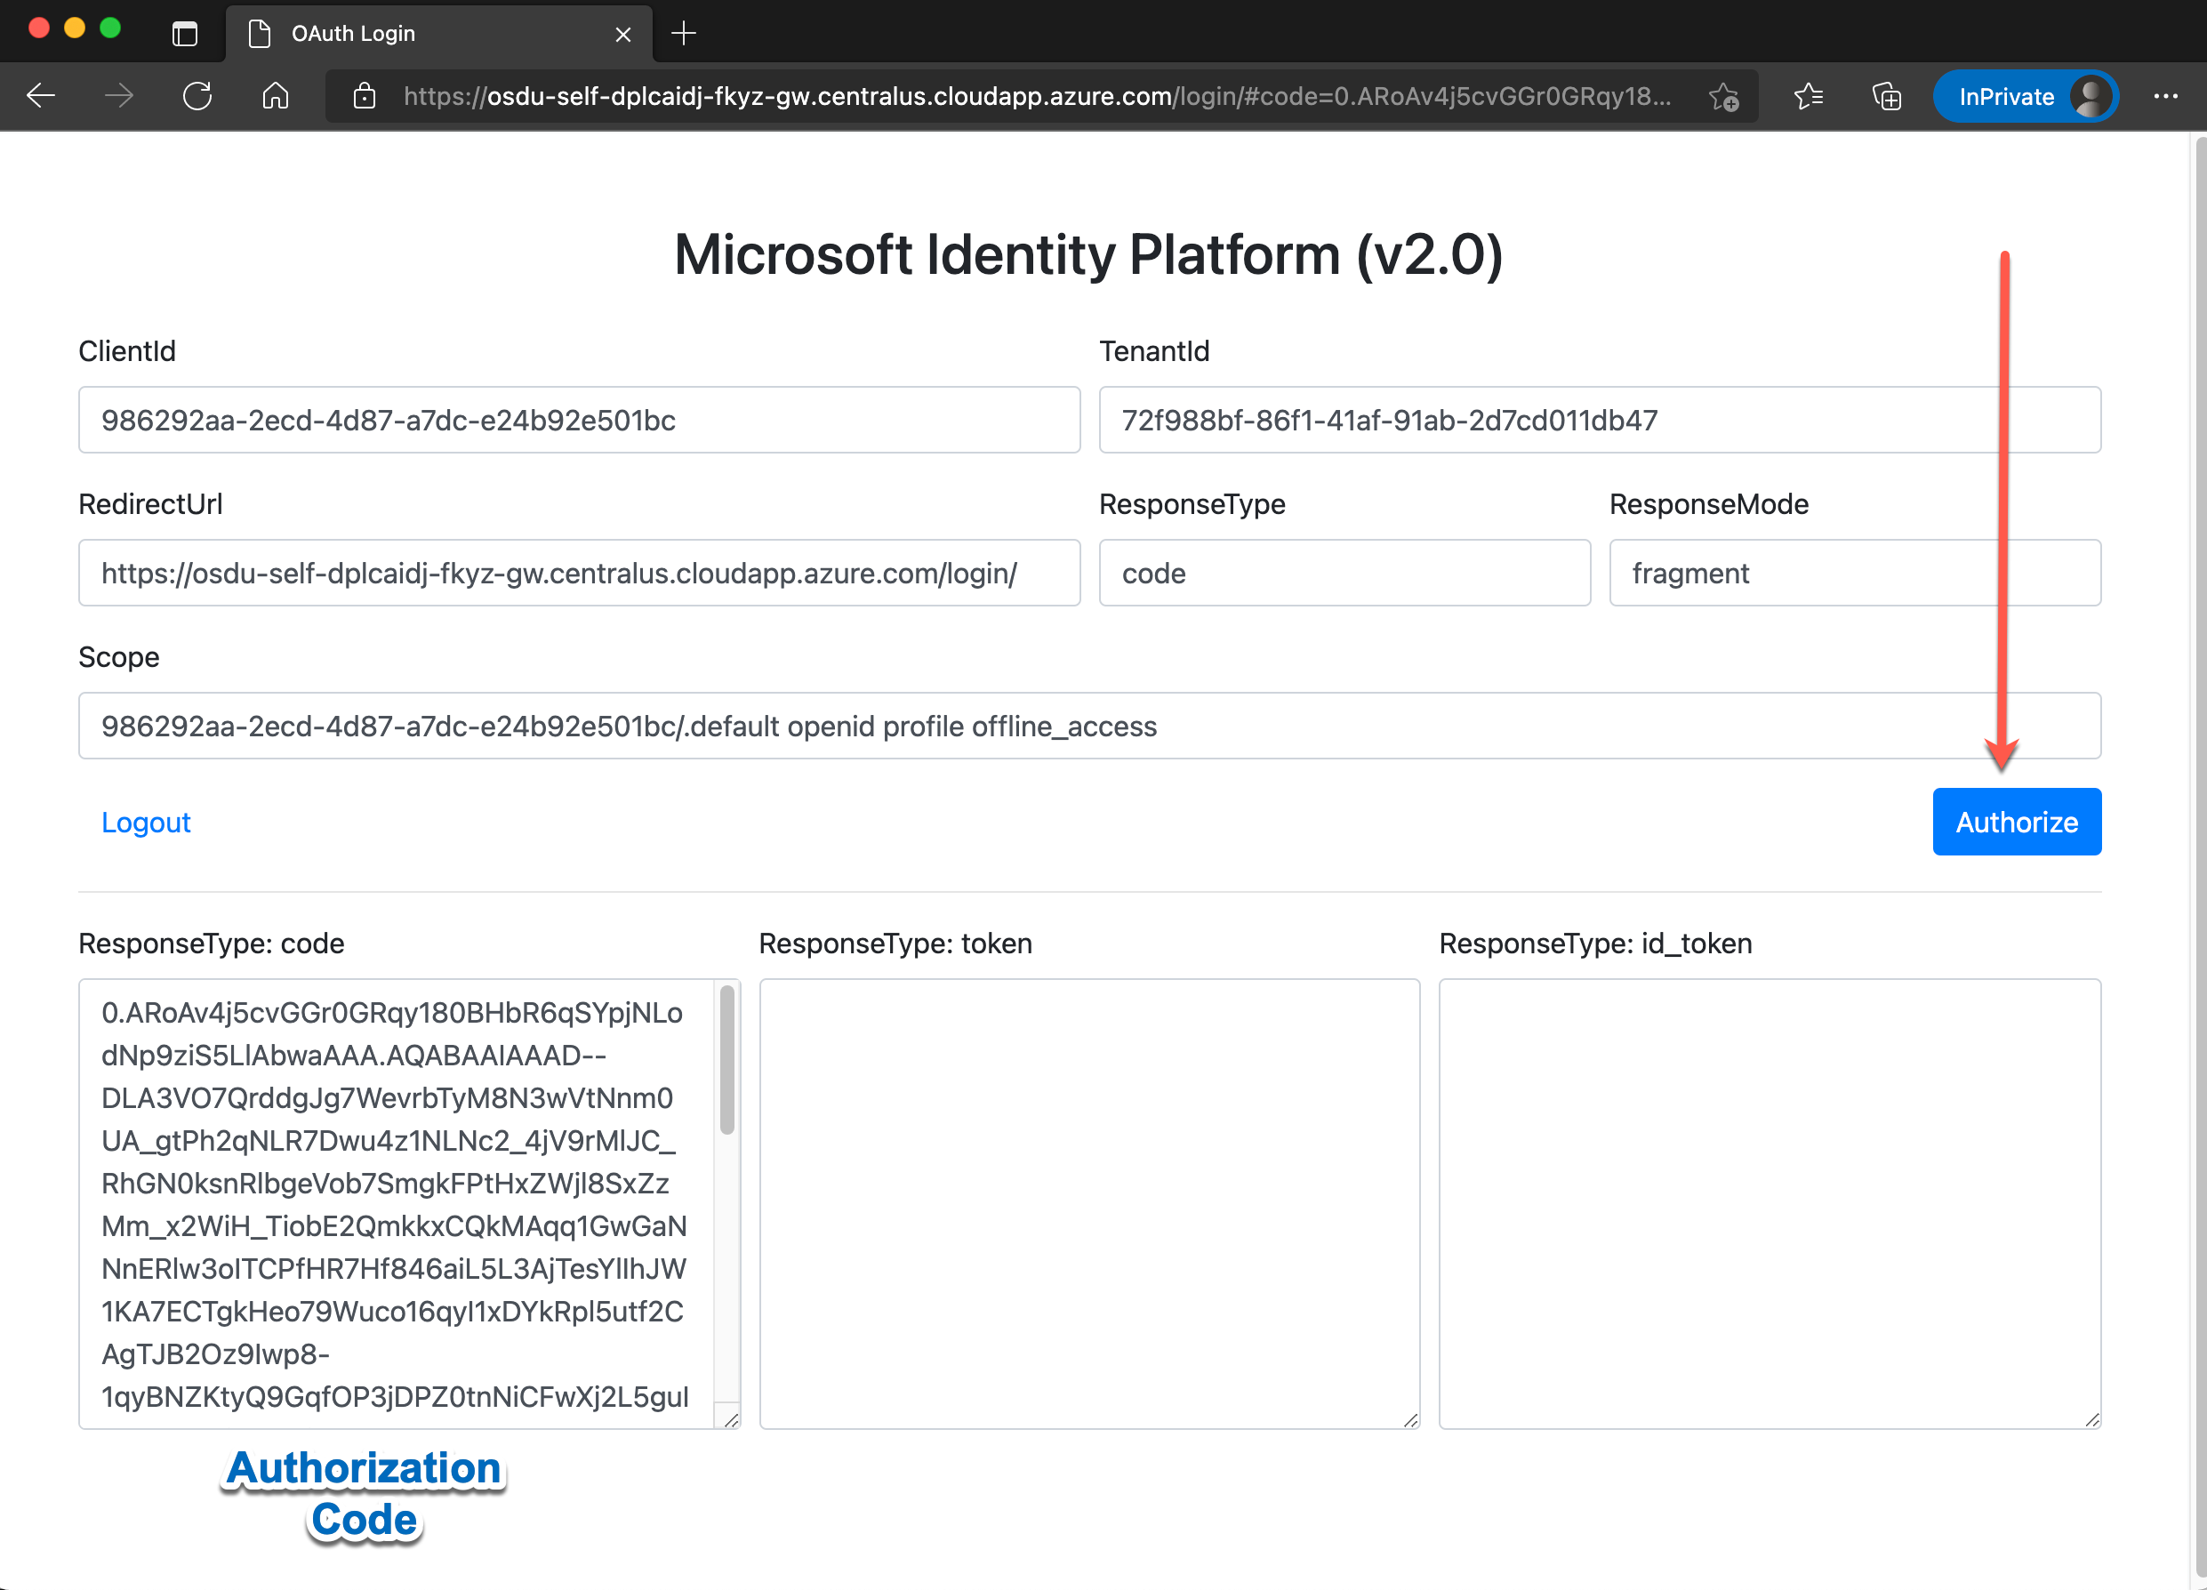Open the Collections icon
The height and width of the screenshot is (1590, 2207).
coord(1886,96)
